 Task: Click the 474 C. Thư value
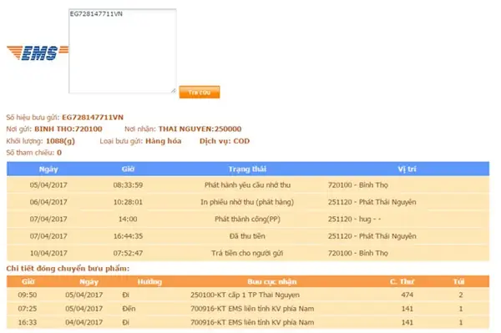(x=407, y=295)
